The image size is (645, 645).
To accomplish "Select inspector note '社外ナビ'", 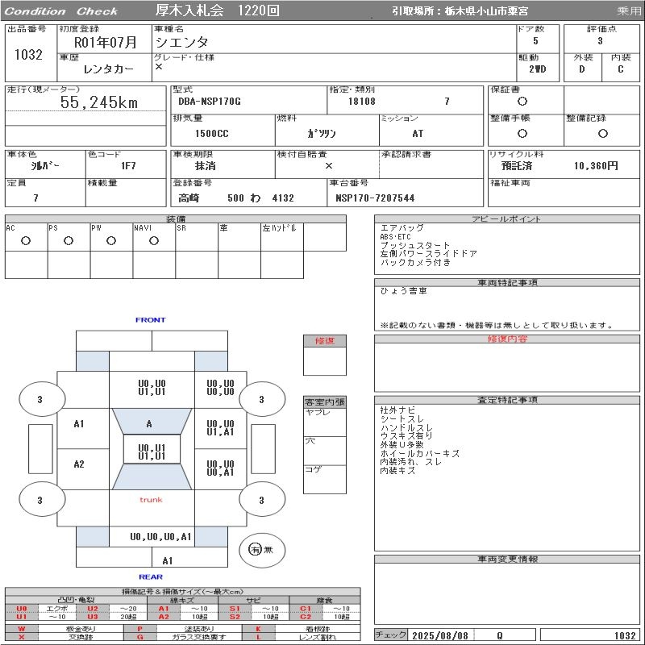I will point(397,410).
